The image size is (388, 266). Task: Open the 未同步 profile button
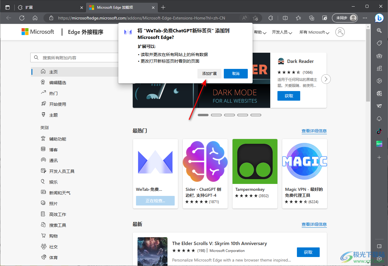pos(345,18)
